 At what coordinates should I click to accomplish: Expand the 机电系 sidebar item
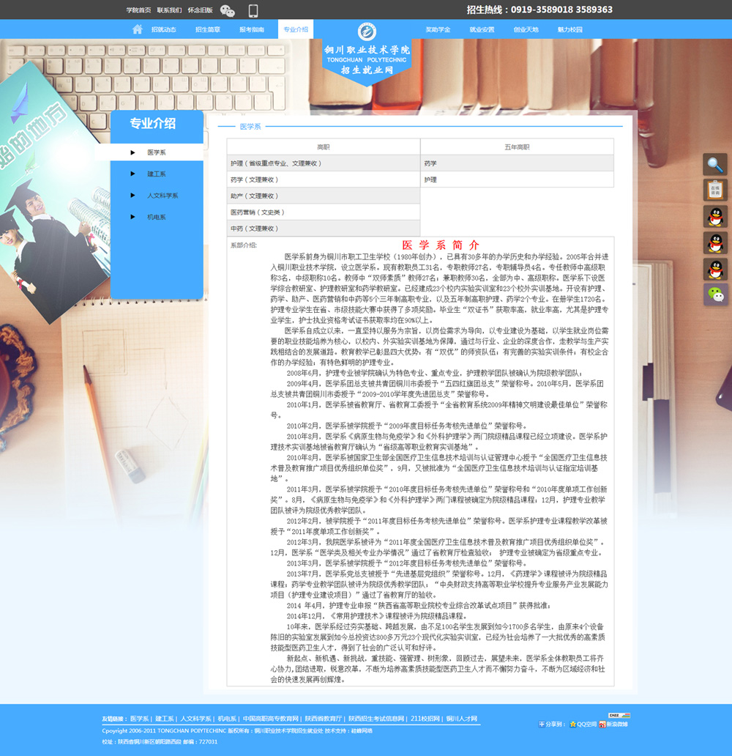[x=157, y=218]
